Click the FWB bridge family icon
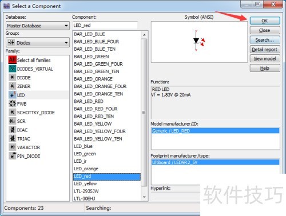 (x=13, y=103)
